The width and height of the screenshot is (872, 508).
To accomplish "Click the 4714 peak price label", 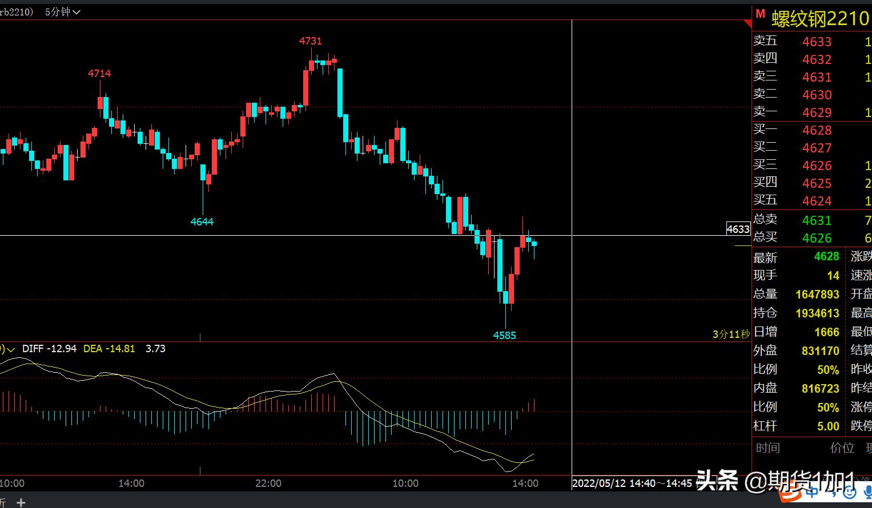I will point(99,74).
